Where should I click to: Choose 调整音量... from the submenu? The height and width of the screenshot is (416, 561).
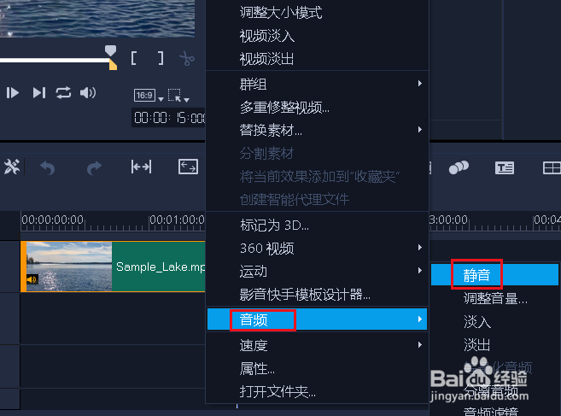495,298
